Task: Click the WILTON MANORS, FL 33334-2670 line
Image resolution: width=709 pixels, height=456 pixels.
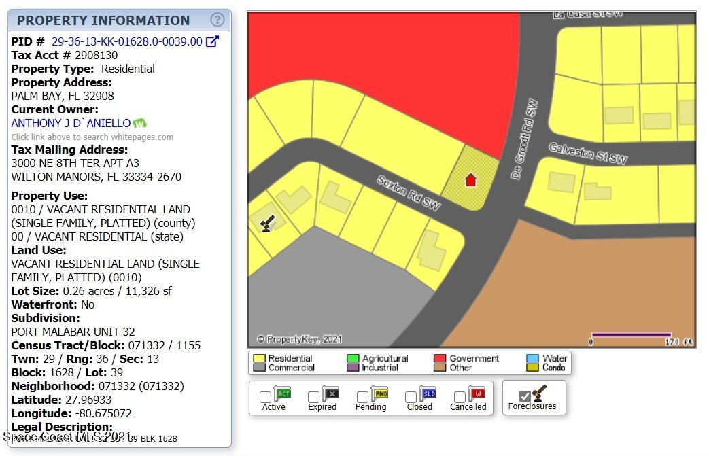Action: [97, 177]
